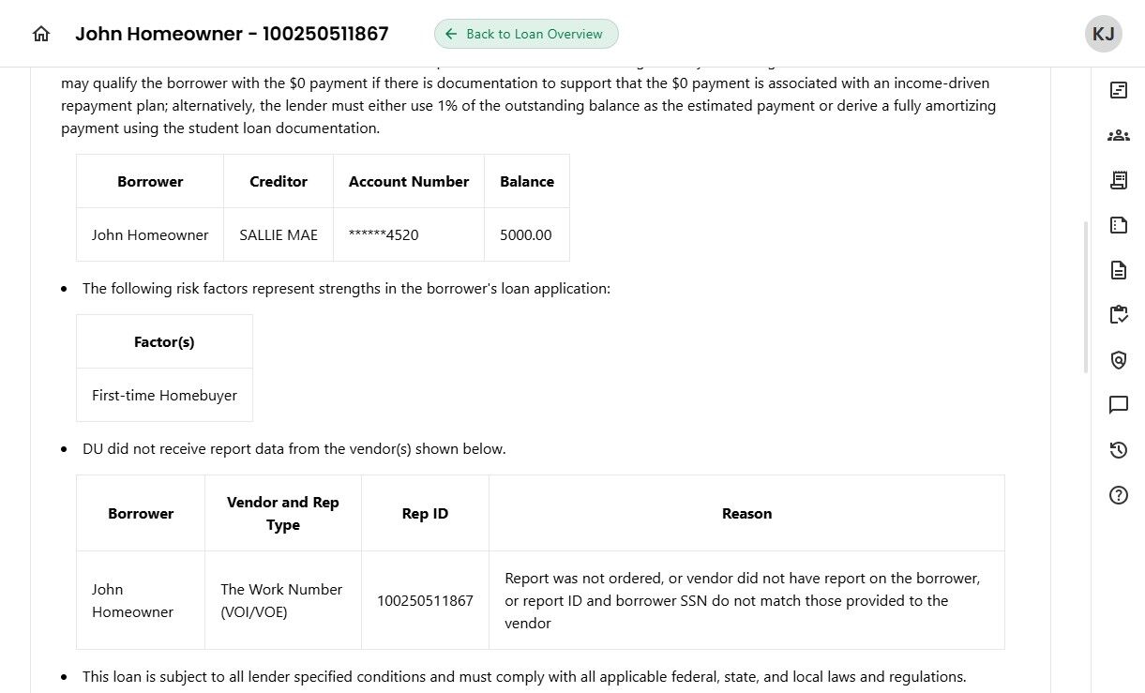Click the SALLIE MAE creditor cell
Image resolution: width=1145 pixels, height=693 pixels.
coord(279,234)
